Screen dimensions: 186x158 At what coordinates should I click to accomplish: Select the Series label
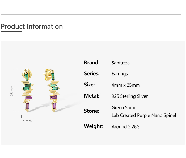[x=92, y=74]
